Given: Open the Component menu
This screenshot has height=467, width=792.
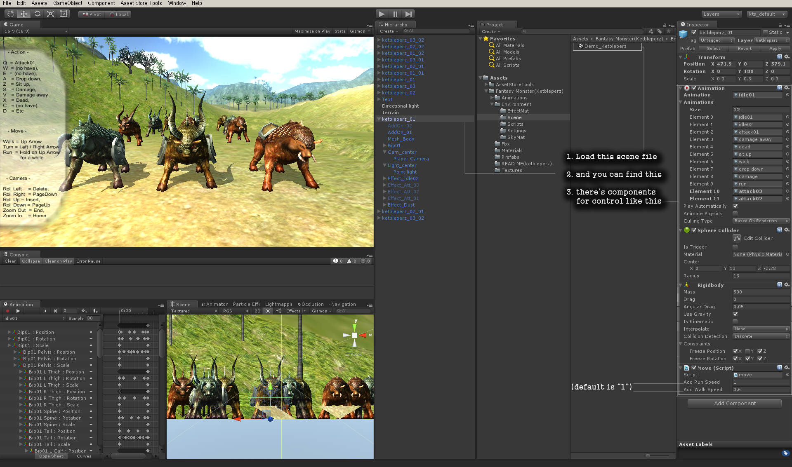Looking at the screenshot, I should (x=101, y=3).
